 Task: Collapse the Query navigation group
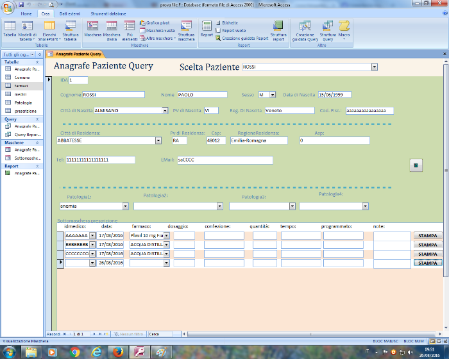pyautogui.click(x=37, y=119)
